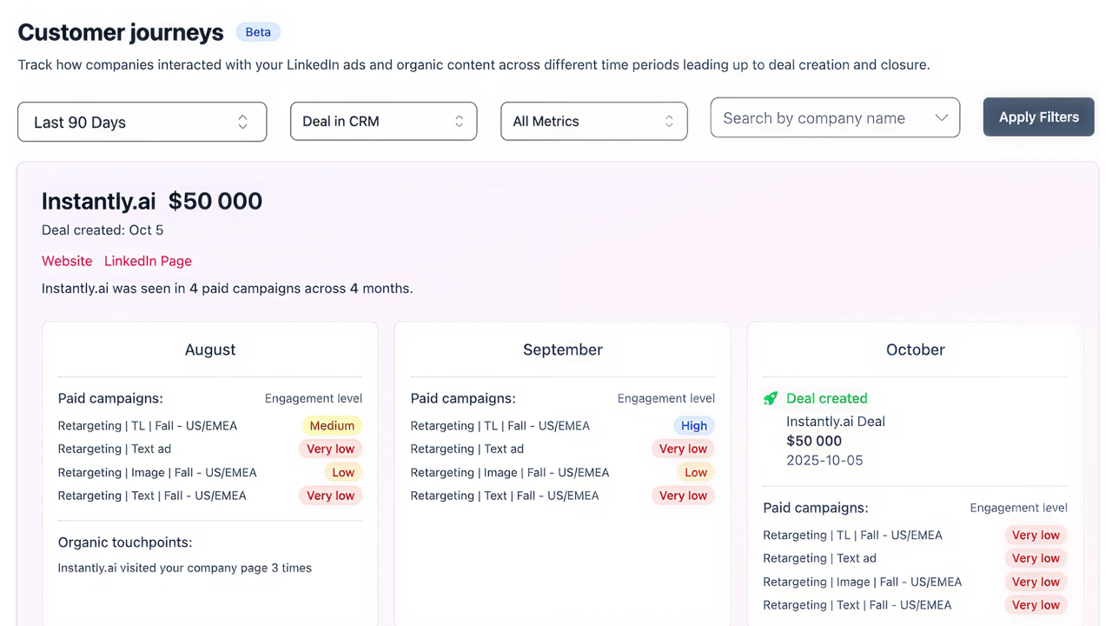
Task: Select the Medium engagement badge in August
Action: (x=332, y=425)
